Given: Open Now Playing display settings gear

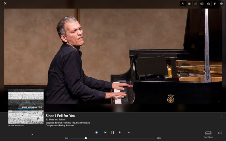Looking at the screenshot, I should [221, 4].
